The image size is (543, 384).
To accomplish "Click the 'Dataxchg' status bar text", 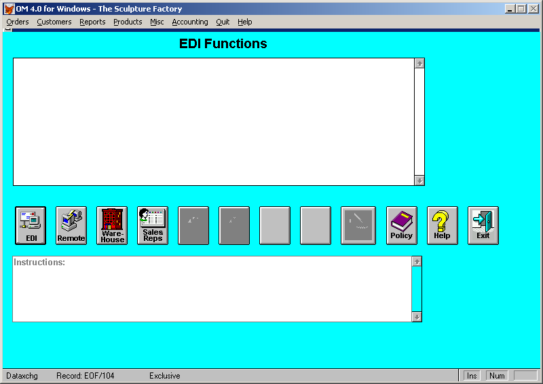I will [x=22, y=376].
